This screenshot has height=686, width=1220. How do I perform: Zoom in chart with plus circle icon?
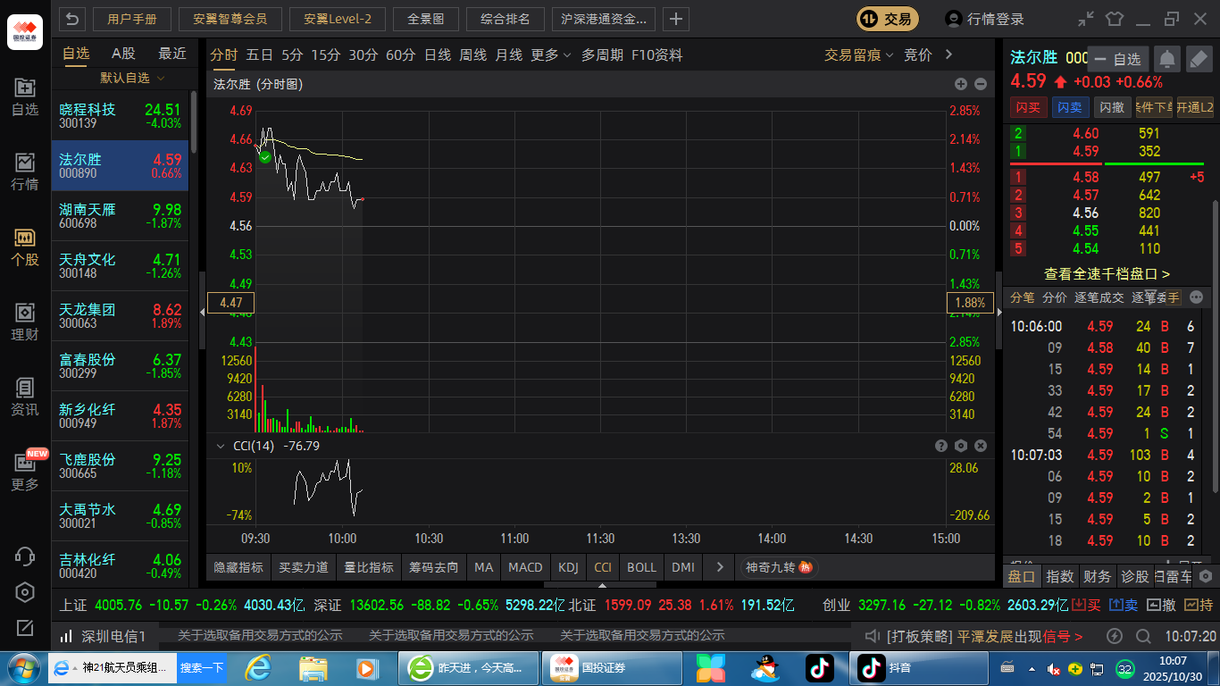tap(961, 84)
